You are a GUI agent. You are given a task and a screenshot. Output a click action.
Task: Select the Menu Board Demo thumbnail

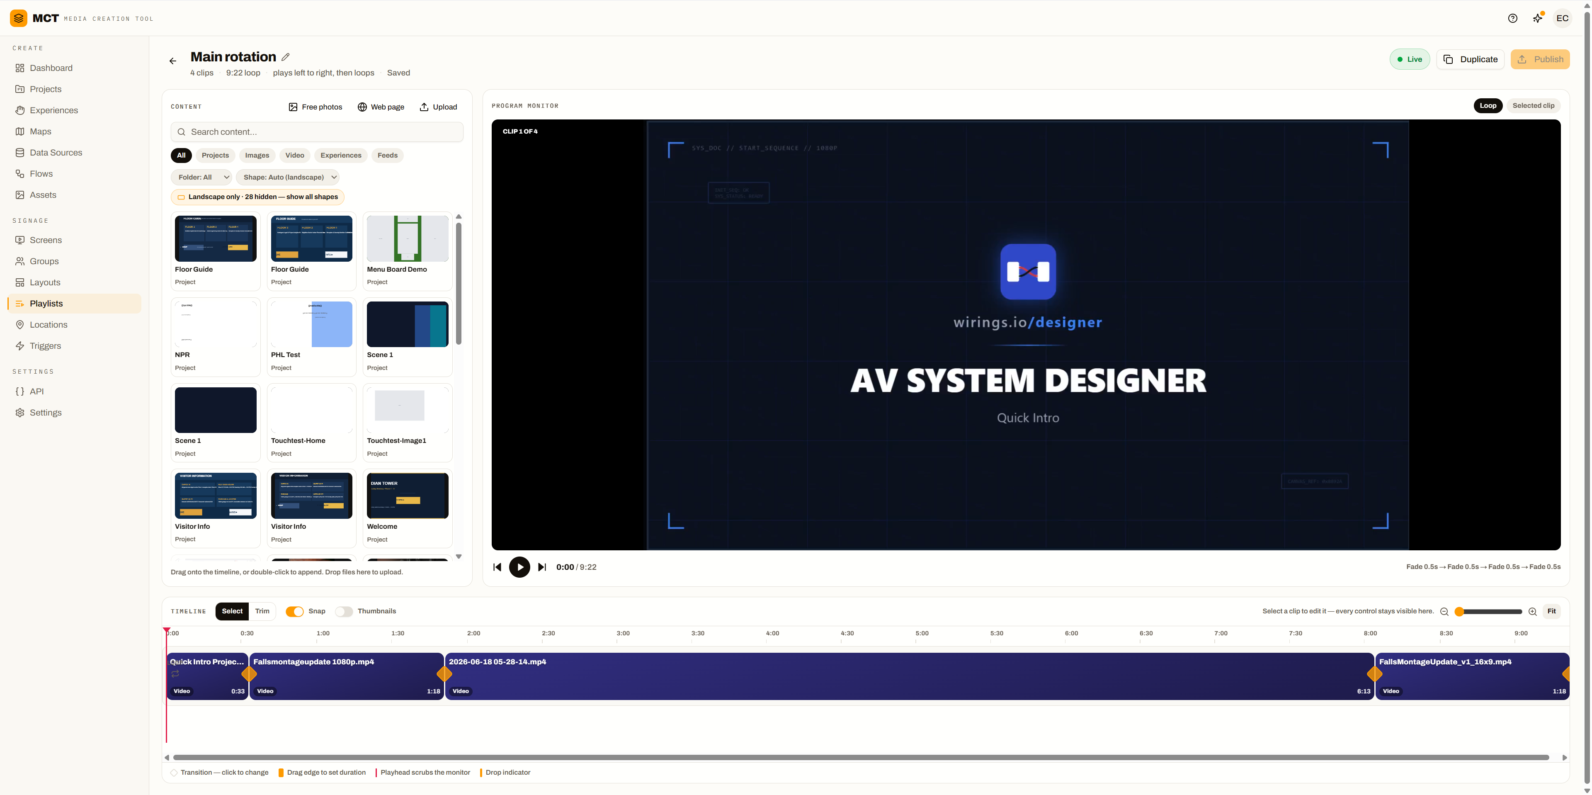coord(407,238)
